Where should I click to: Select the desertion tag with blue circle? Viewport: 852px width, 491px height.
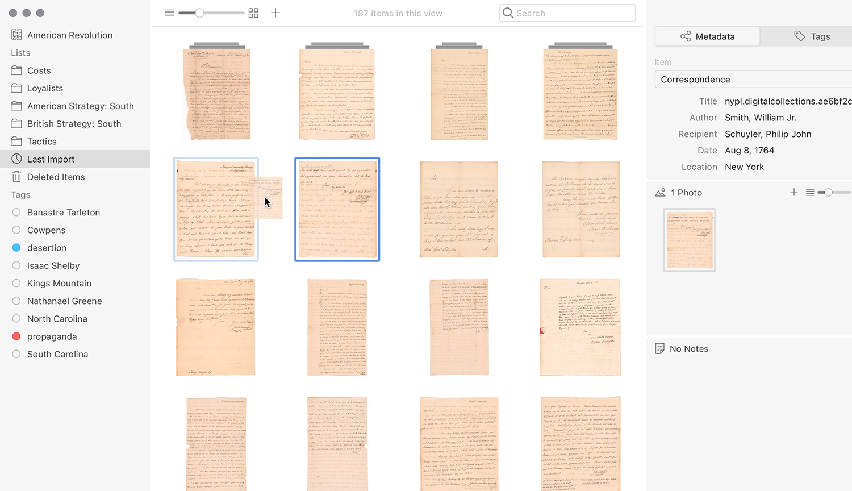click(47, 248)
